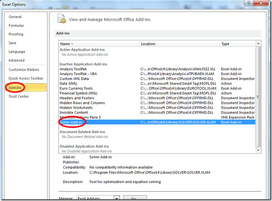Switch to the Formulas category
272x201 pixels.
(x=16, y=26)
